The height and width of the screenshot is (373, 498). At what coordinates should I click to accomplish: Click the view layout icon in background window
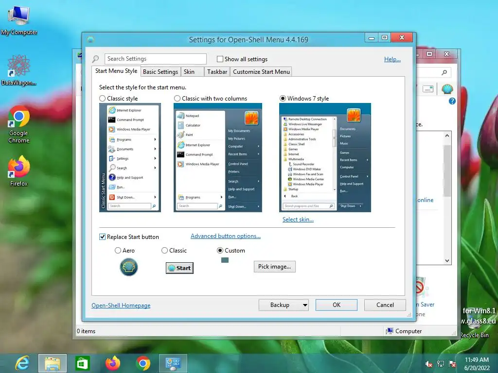point(428,89)
